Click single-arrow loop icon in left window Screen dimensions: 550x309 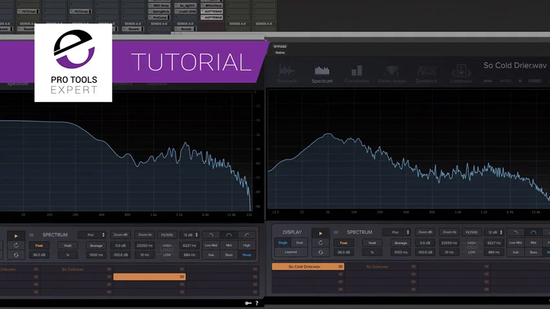(x=16, y=245)
